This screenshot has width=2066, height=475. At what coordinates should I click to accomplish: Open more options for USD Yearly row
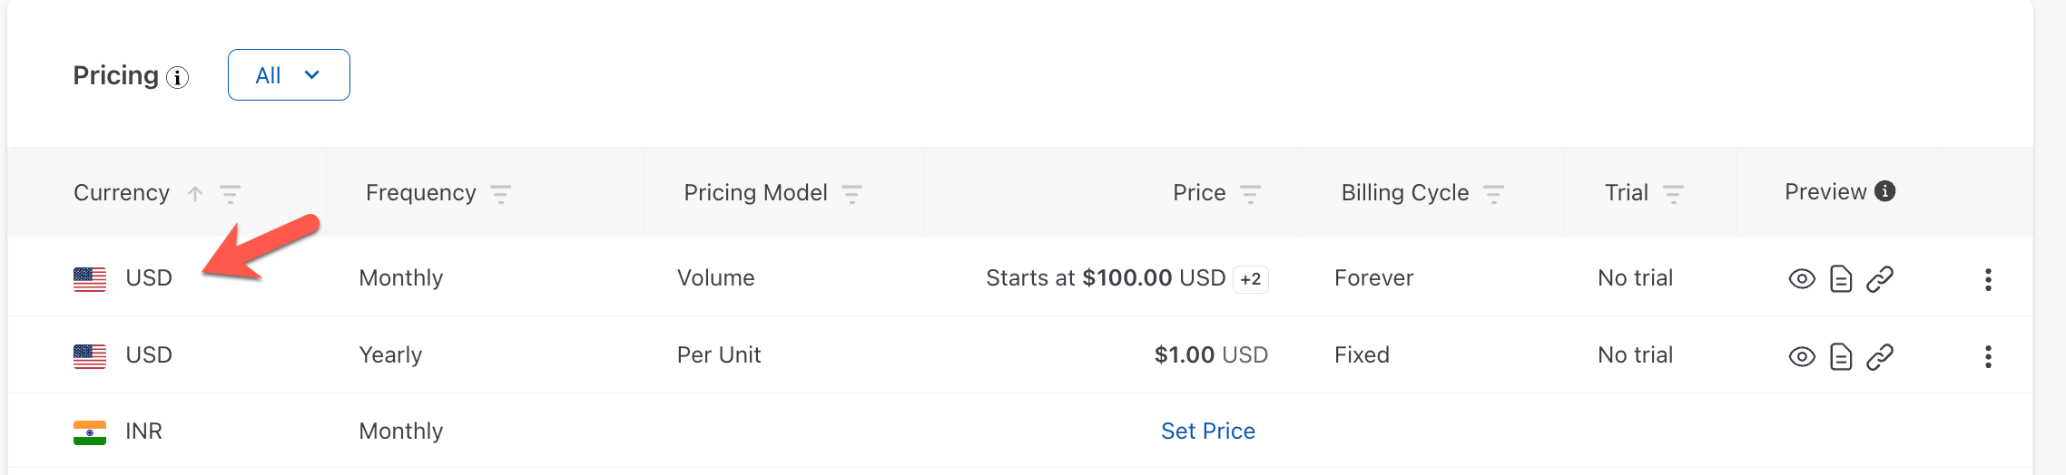click(x=1988, y=357)
